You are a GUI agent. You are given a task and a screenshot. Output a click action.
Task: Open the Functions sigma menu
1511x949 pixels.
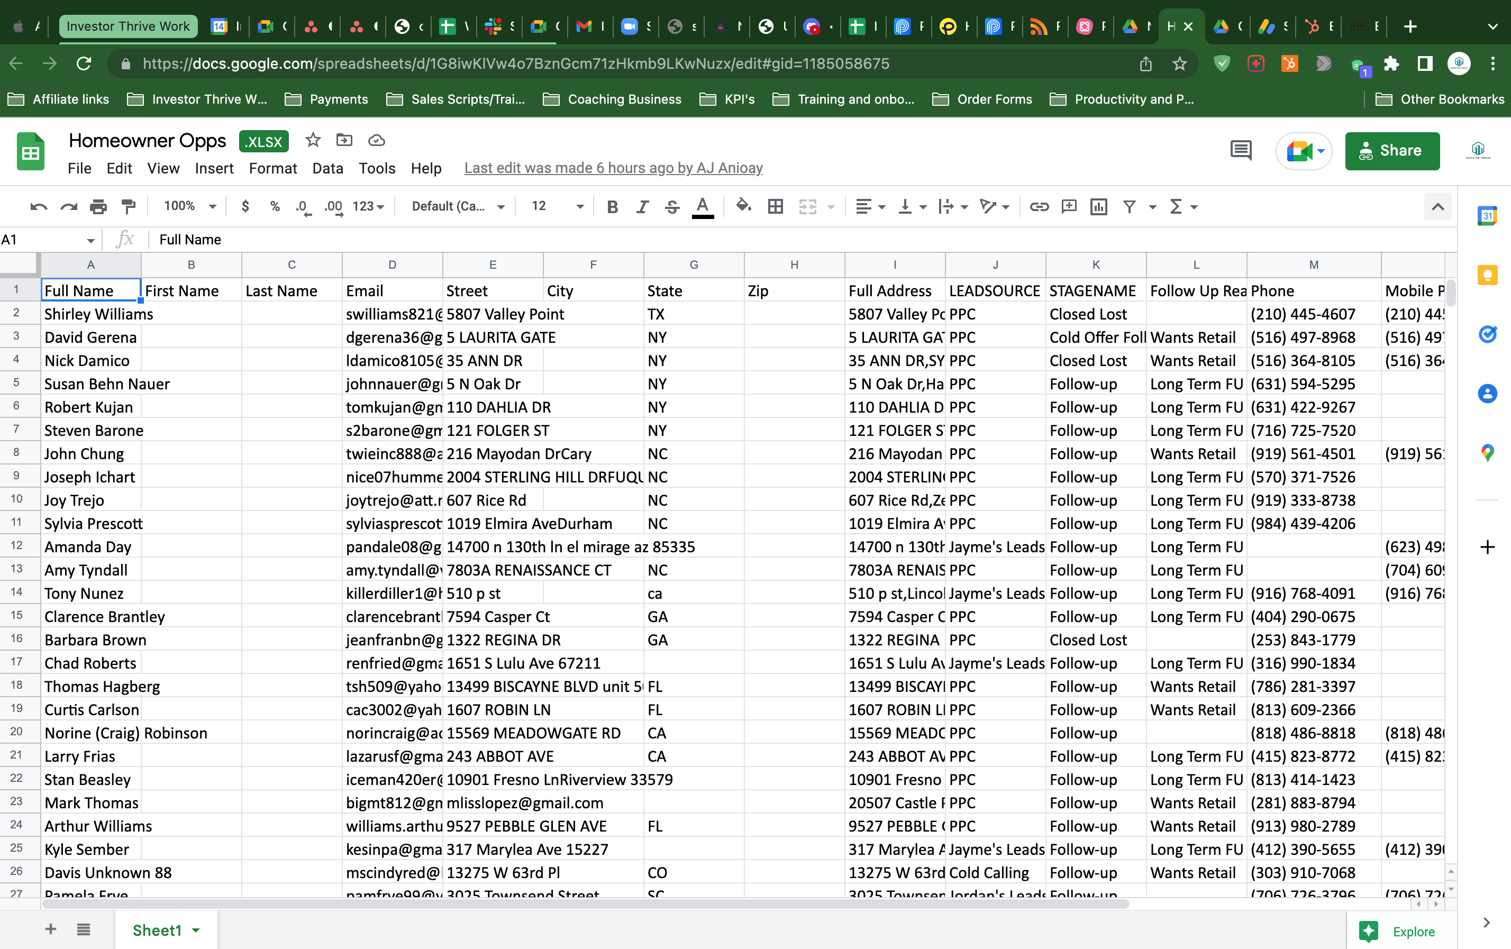[x=1184, y=206]
